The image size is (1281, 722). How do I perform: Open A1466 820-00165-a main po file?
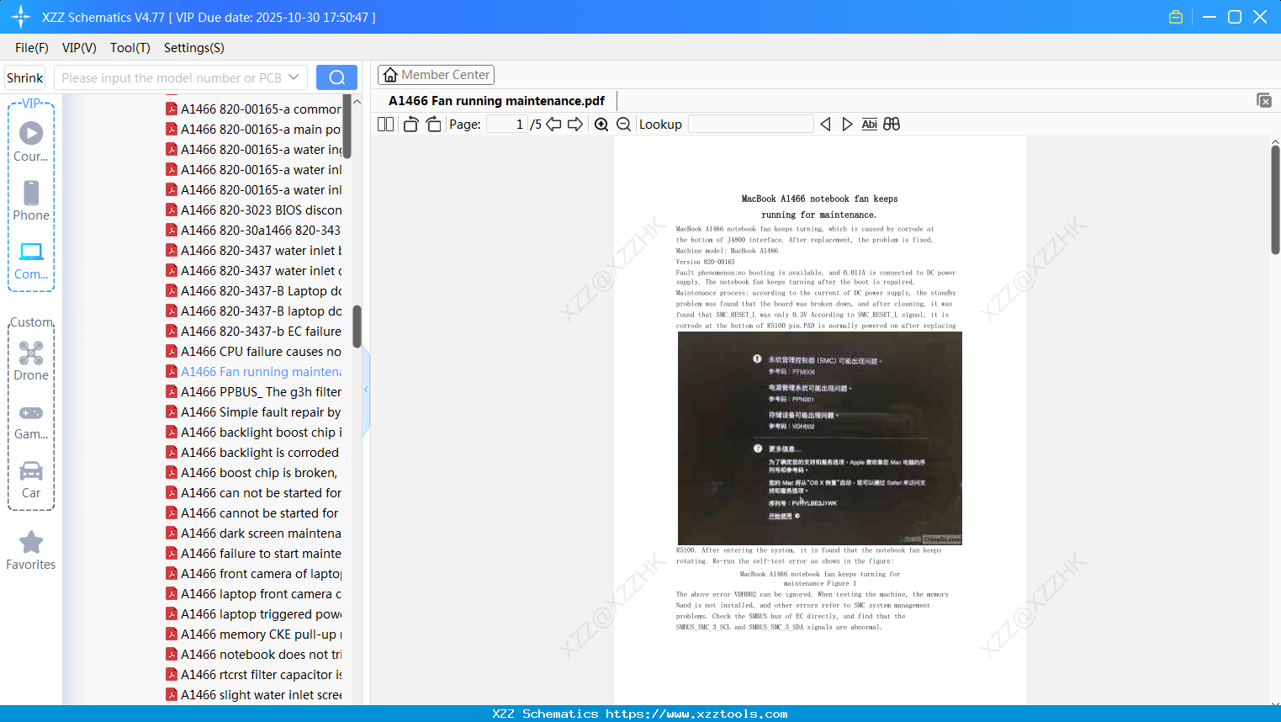tap(253, 130)
